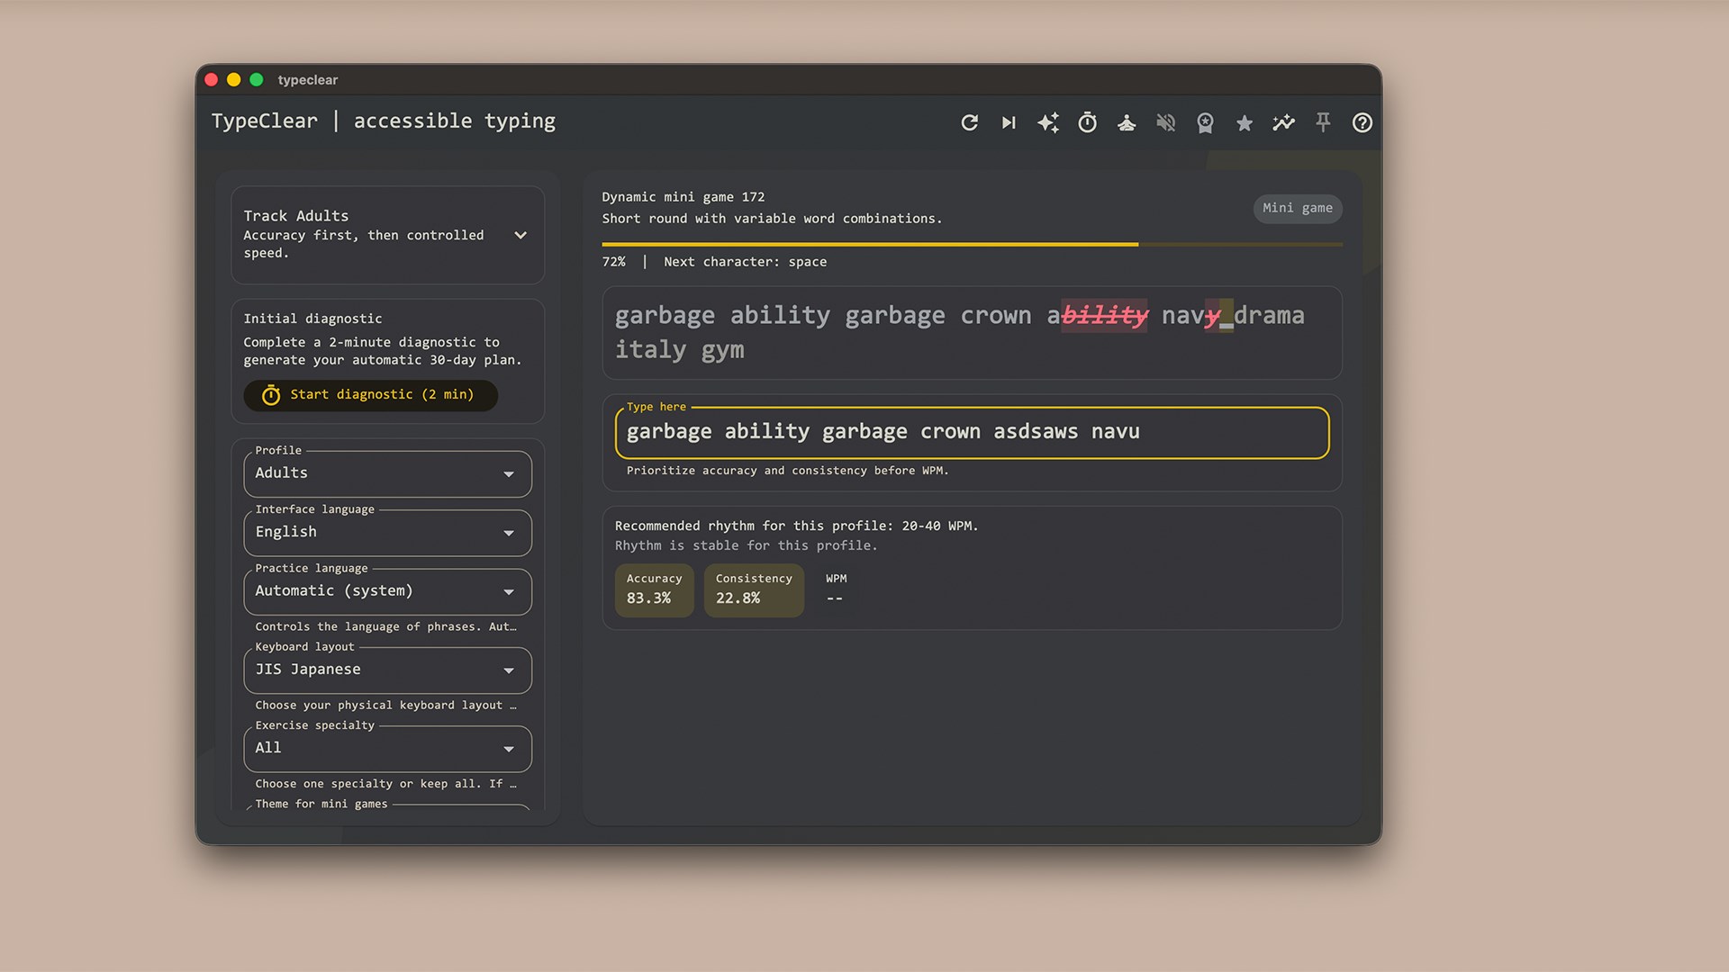Open the stopwatch timer icon in the toolbar
Image resolution: width=1729 pixels, height=972 pixels.
click(1087, 122)
